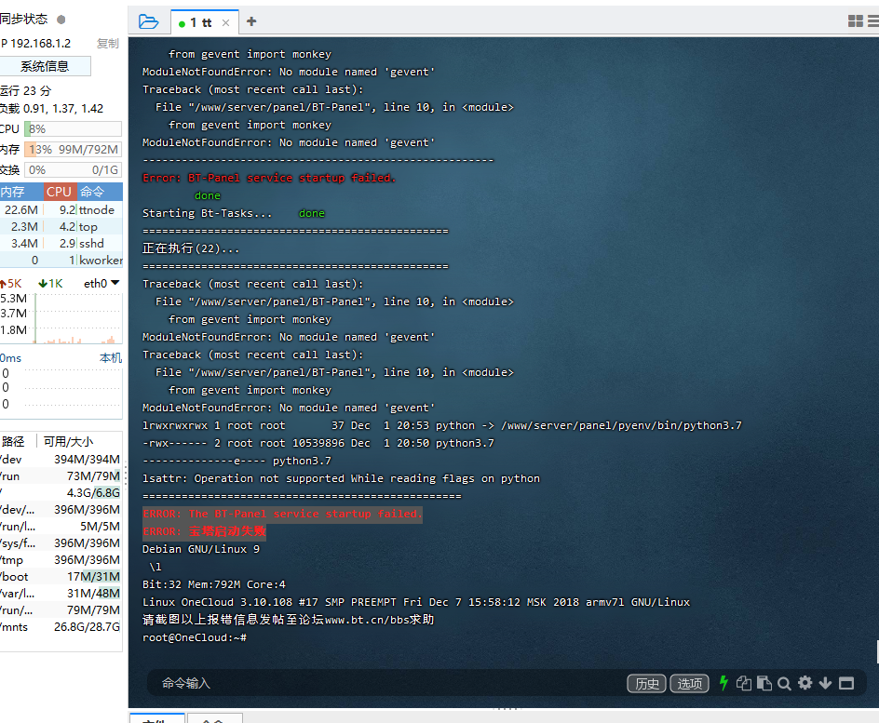Click the paste icon in terminal toolbar
The width and height of the screenshot is (879, 723).
(x=764, y=683)
